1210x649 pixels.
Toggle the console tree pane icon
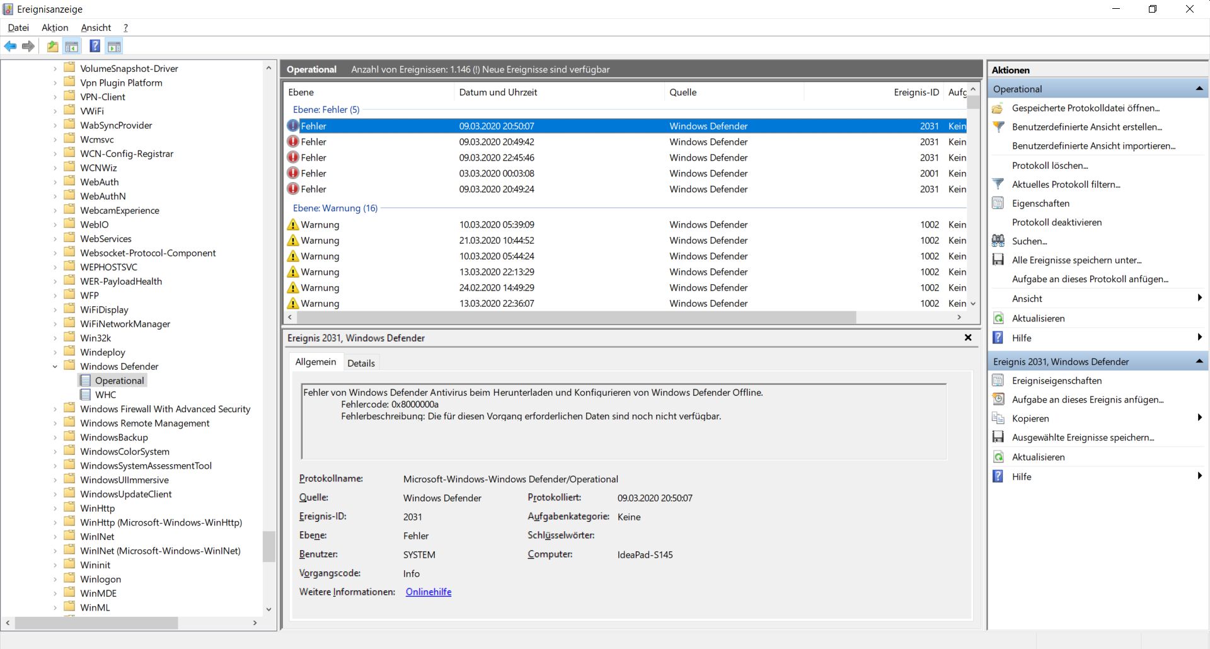coord(72,46)
